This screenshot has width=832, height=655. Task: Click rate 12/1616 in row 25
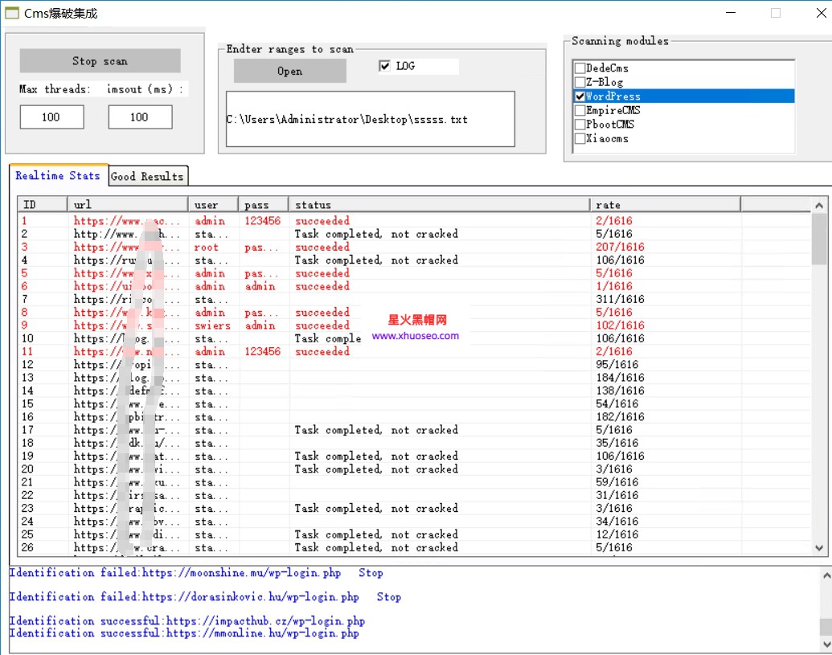(617, 534)
